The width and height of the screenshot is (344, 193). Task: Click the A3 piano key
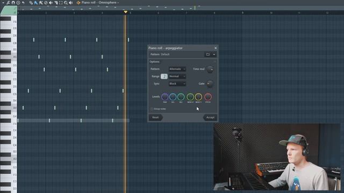pyautogui.click(x=9, y=159)
